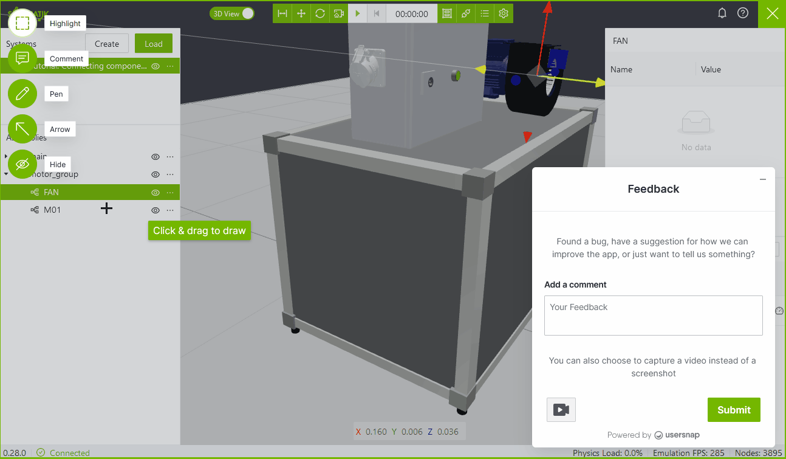Image resolution: width=786 pixels, height=459 pixels.
Task: Open the notifications bell
Action: tap(722, 13)
